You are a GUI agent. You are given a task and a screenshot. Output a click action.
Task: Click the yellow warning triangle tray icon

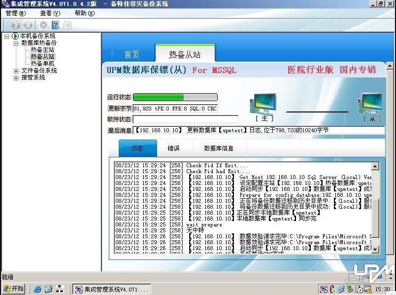tap(367, 289)
